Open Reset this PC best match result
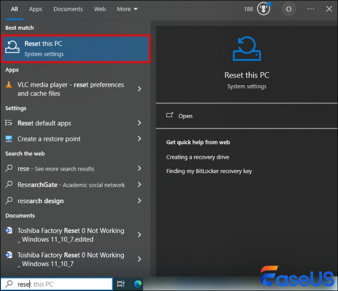338x291 pixels. 76,49
